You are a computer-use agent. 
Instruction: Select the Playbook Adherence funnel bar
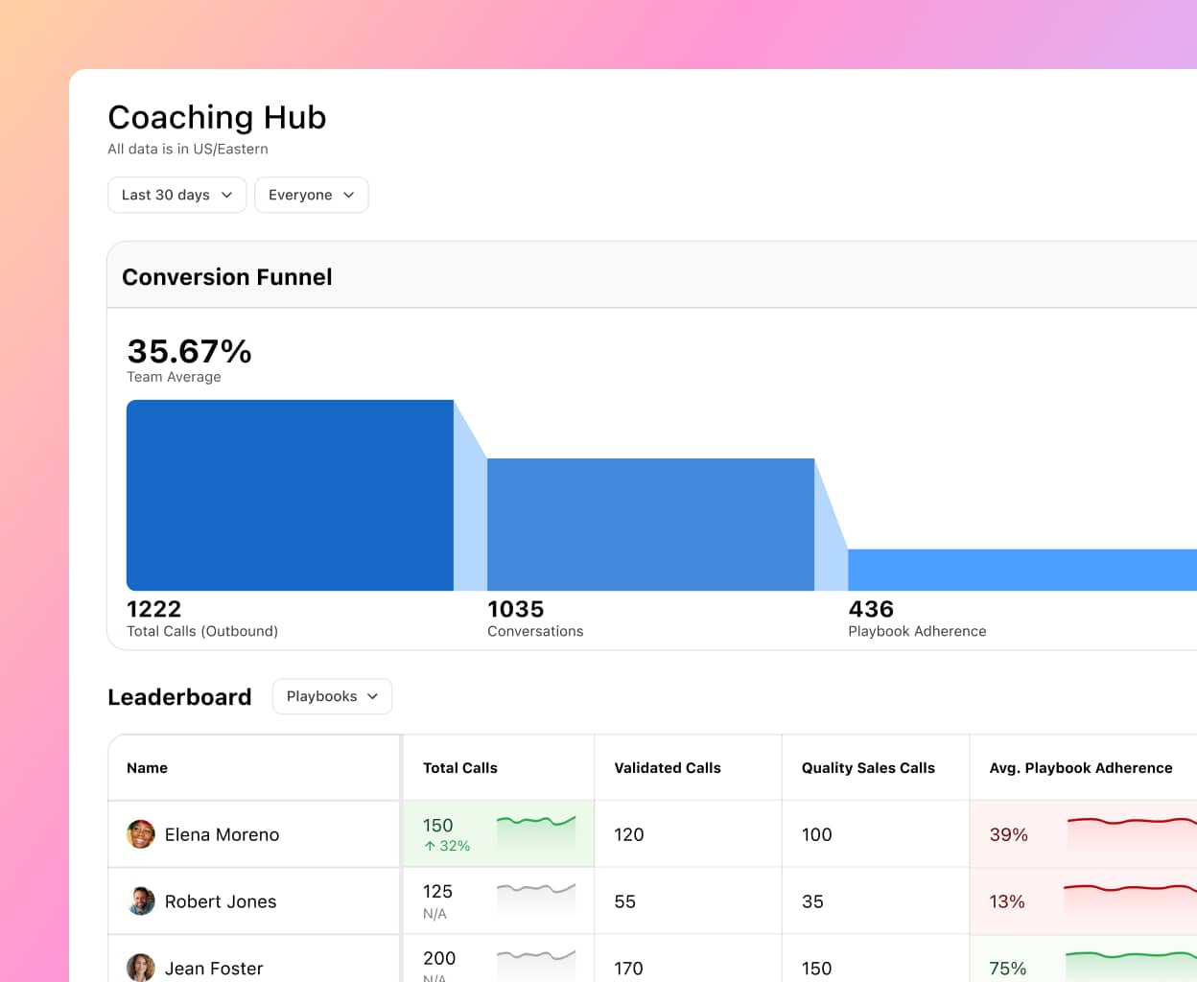pos(1022,570)
